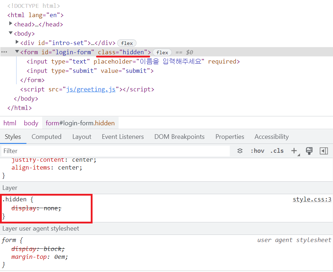Collapse the body element node

(11, 33)
